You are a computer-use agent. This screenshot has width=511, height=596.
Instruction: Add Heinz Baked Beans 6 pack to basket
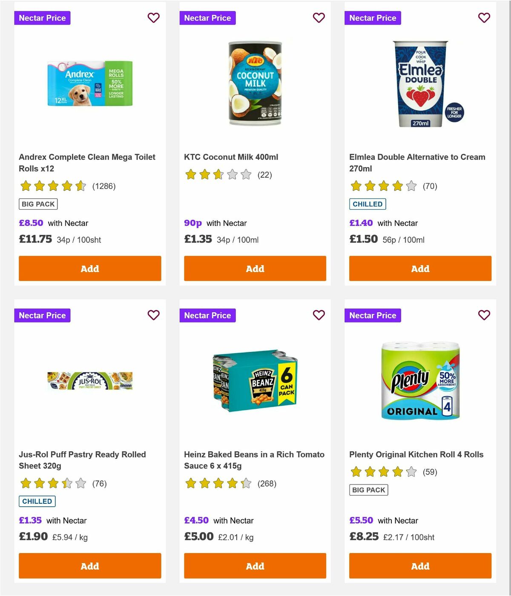coord(255,566)
